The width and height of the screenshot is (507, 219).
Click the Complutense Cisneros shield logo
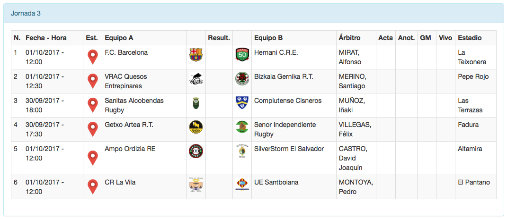coord(242,102)
